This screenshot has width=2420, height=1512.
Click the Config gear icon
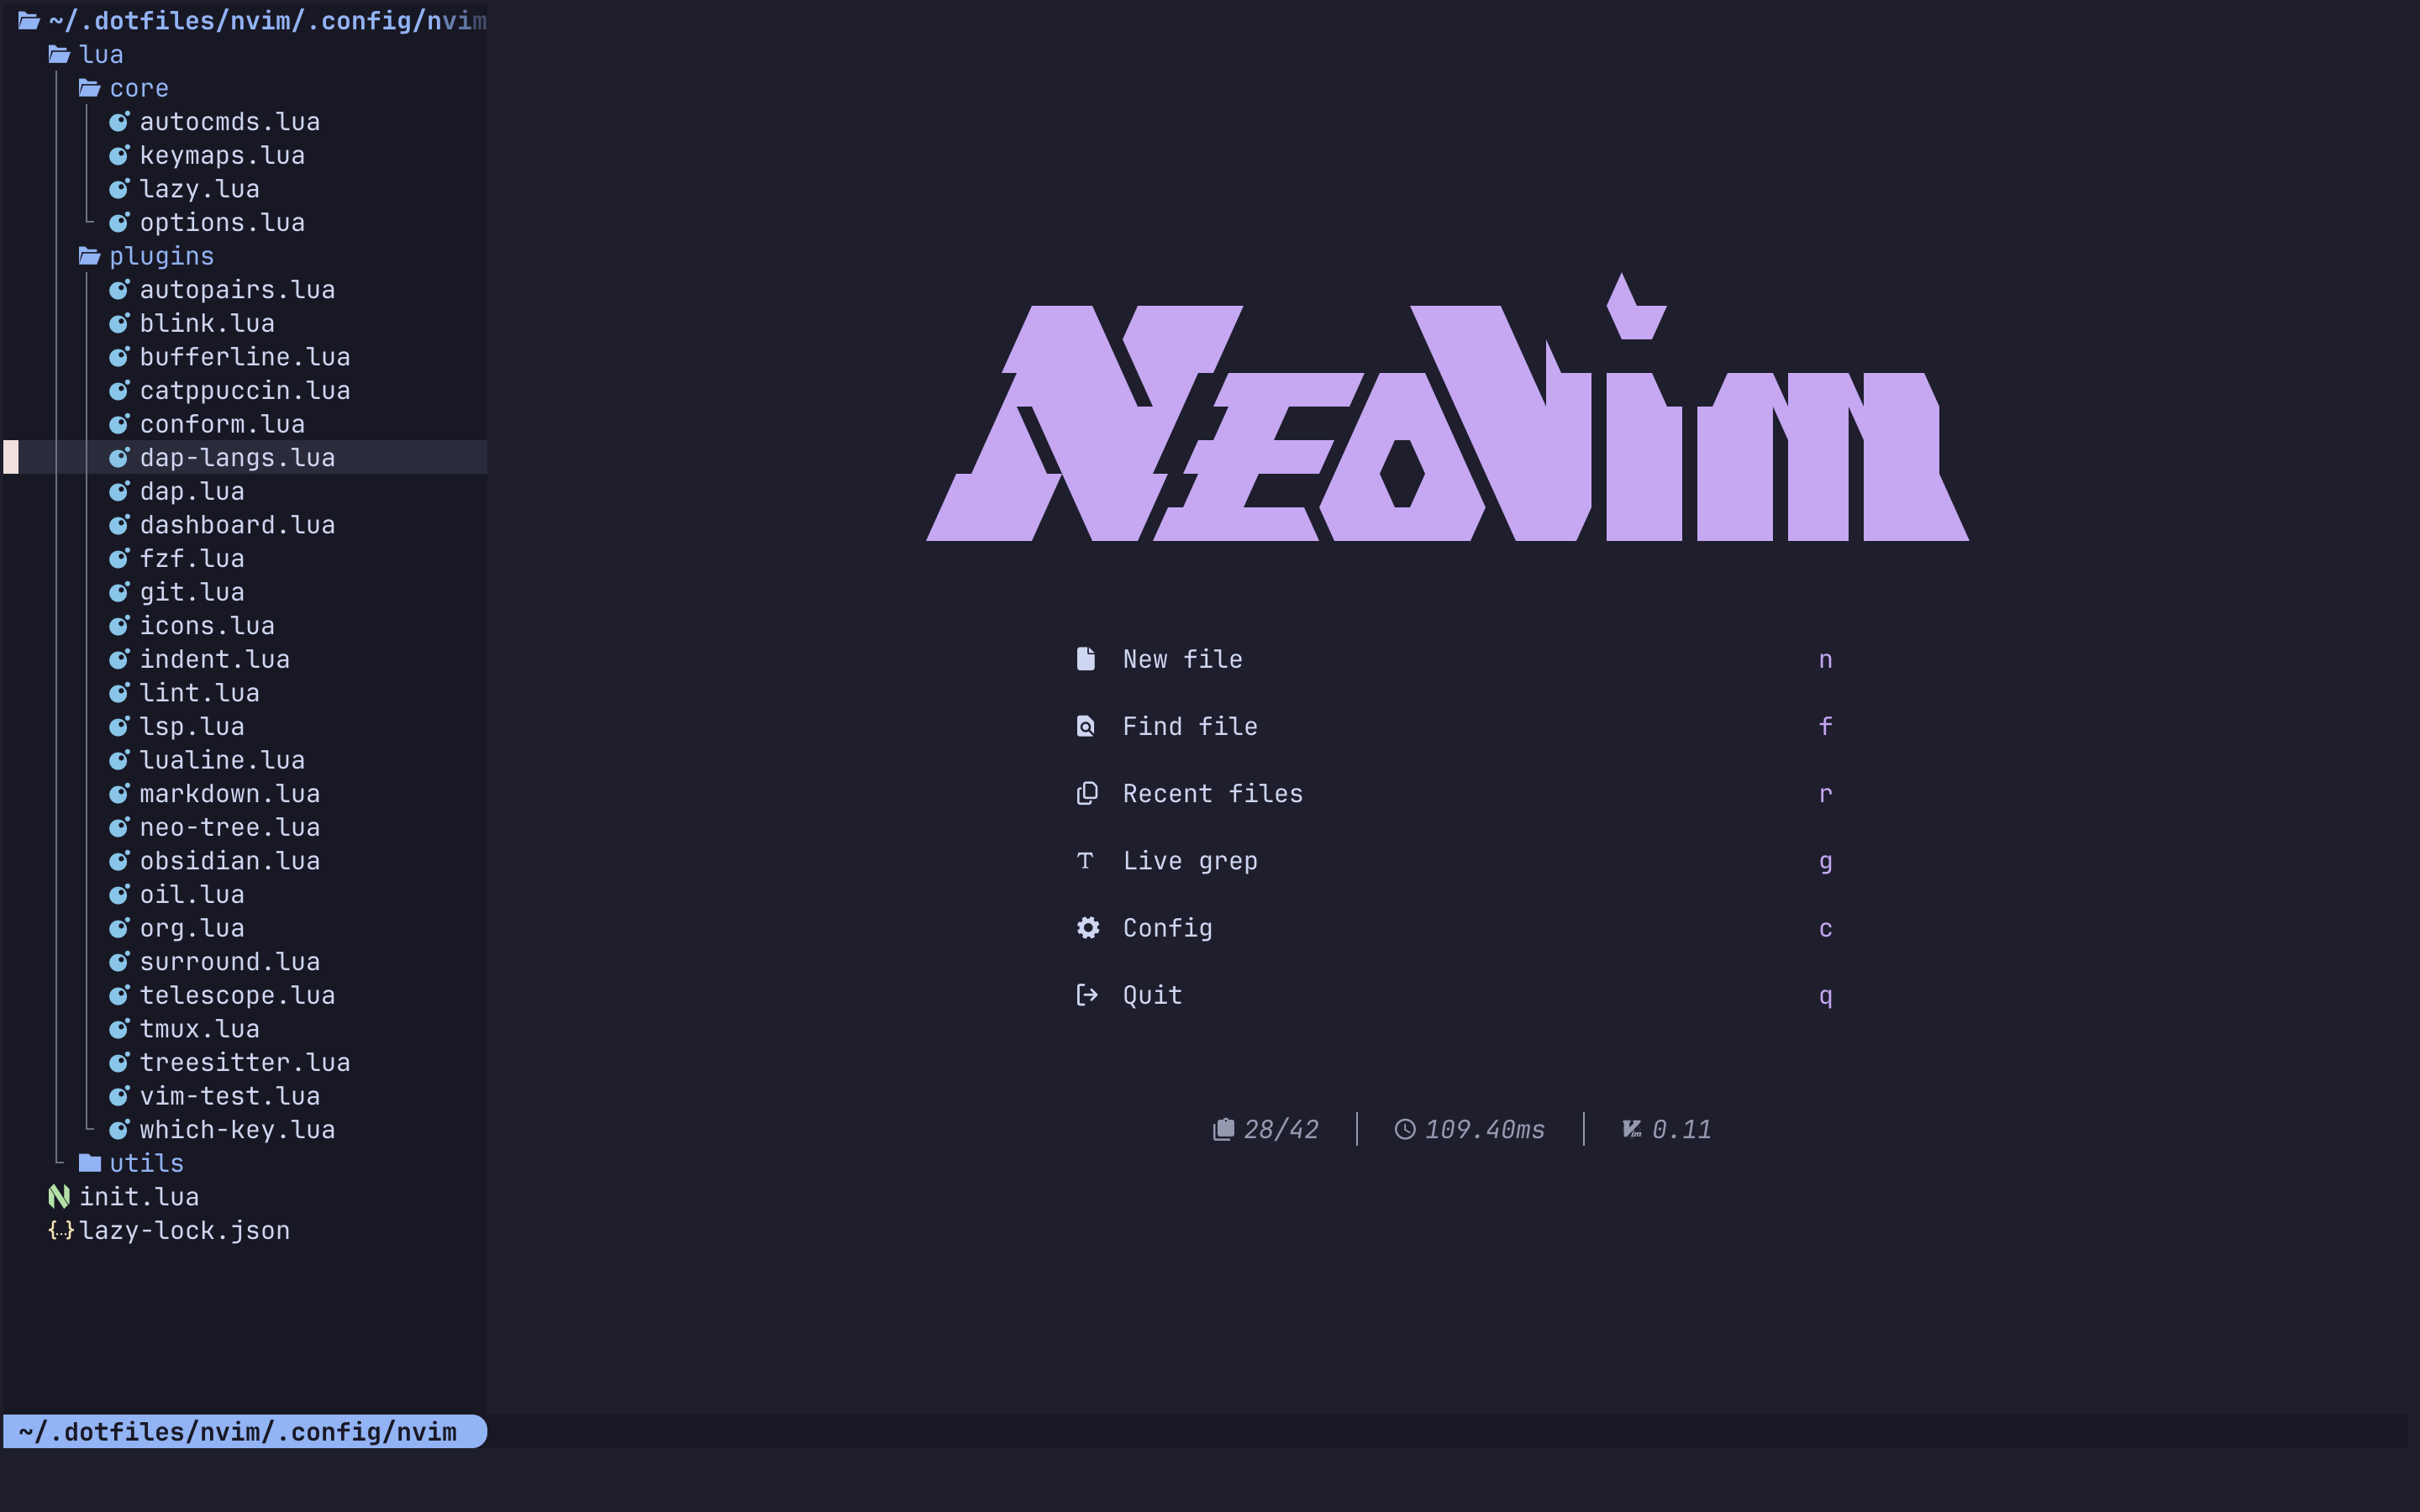coord(1088,928)
